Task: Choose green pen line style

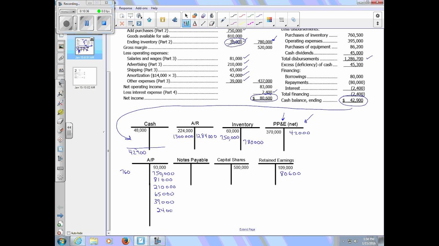Action: [x=251, y=16]
